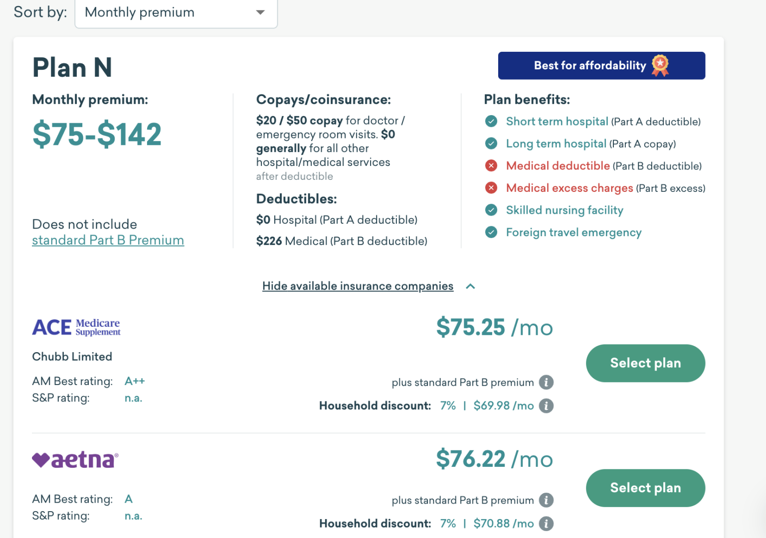Click the checkmark beside Skilled nursing facility
This screenshot has height=538, width=766.
point(491,210)
